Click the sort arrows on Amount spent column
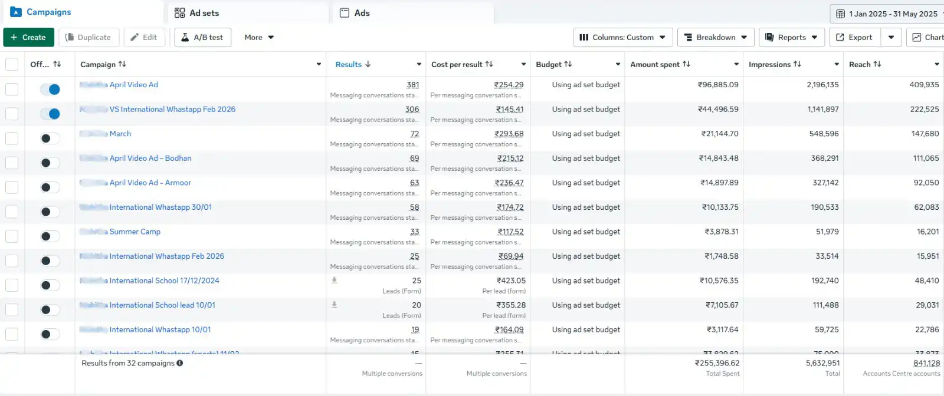Viewport: 944px width, 396px height. [686, 64]
